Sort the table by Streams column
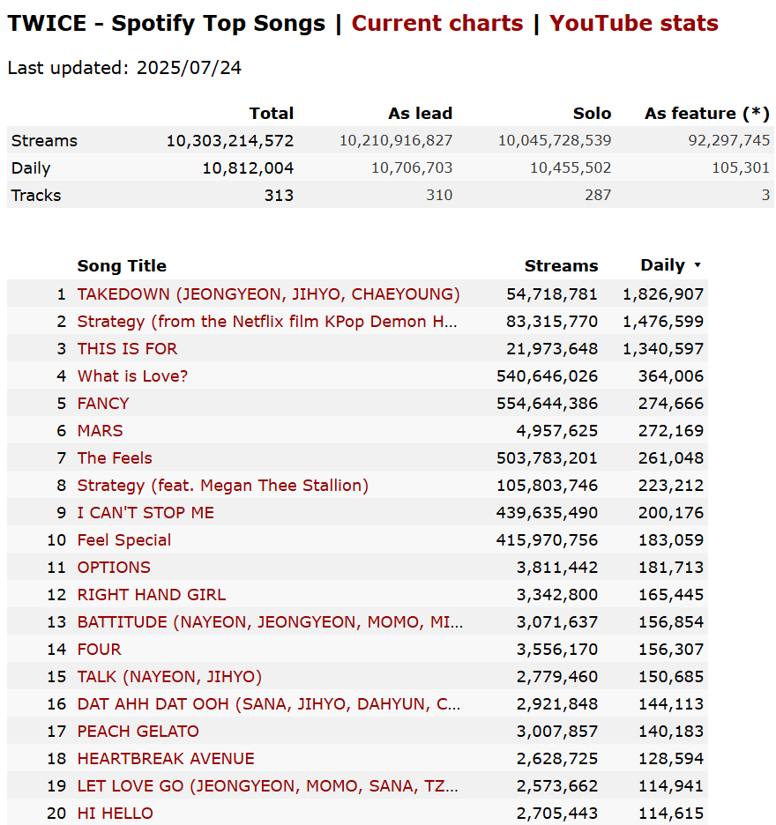This screenshot has height=825, width=776. coord(561,265)
